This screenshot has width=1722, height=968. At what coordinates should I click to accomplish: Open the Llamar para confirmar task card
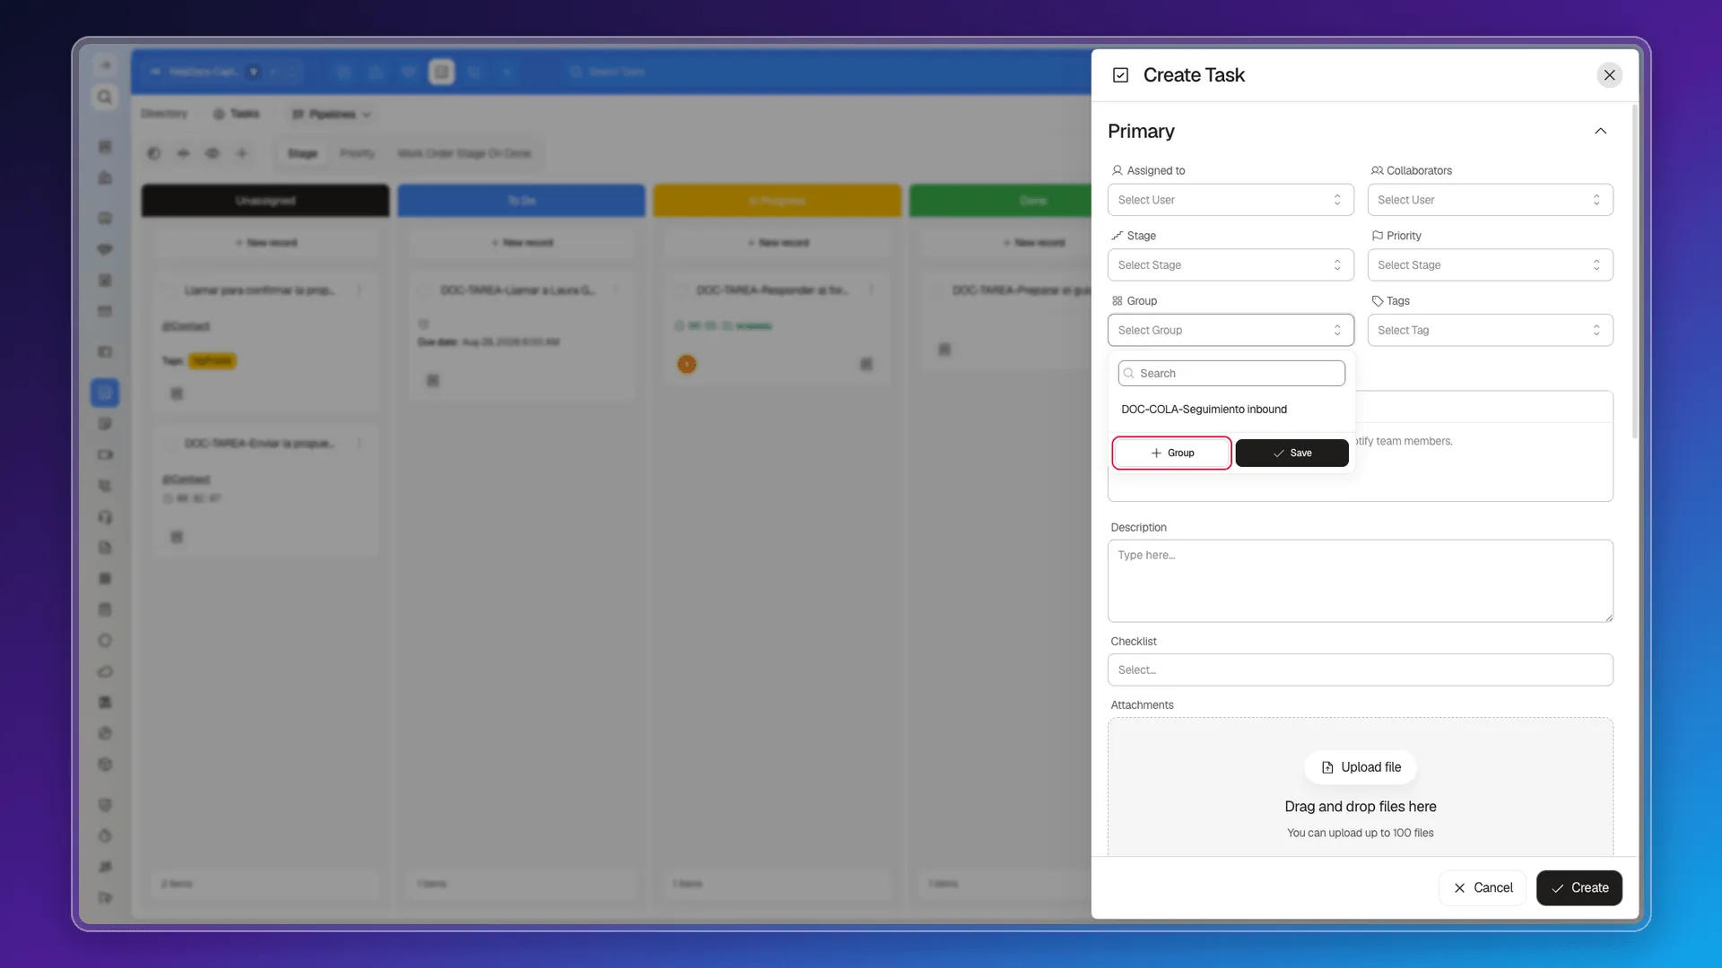(265, 341)
